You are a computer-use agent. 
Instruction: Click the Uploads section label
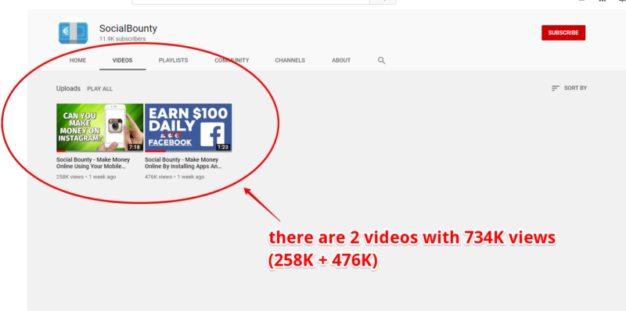[x=68, y=88]
